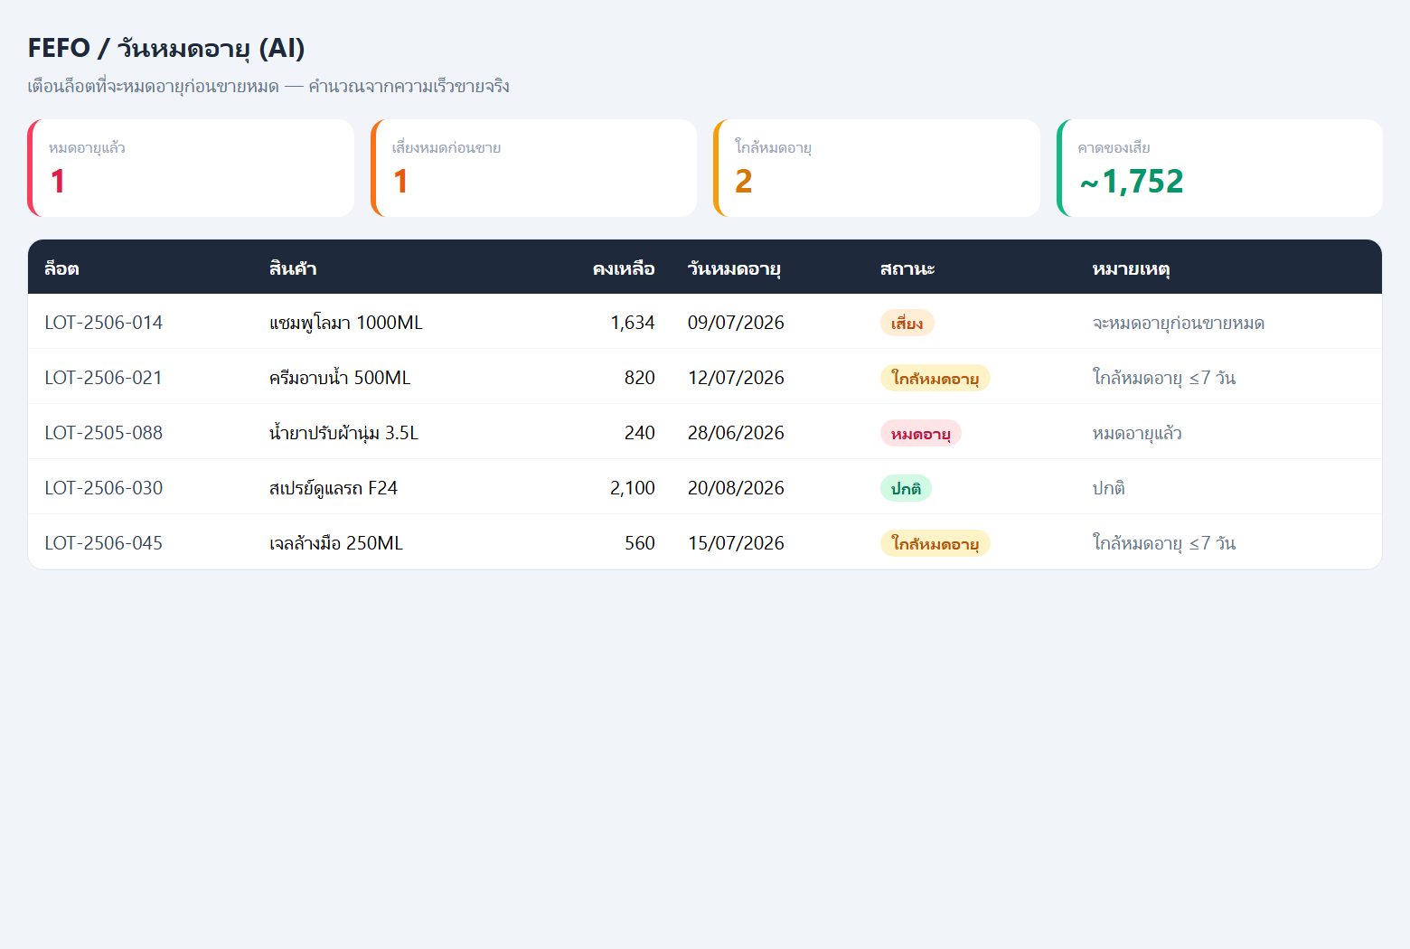
Task: Click remaining quantity 1,634
Action: [x=633, y=323]
